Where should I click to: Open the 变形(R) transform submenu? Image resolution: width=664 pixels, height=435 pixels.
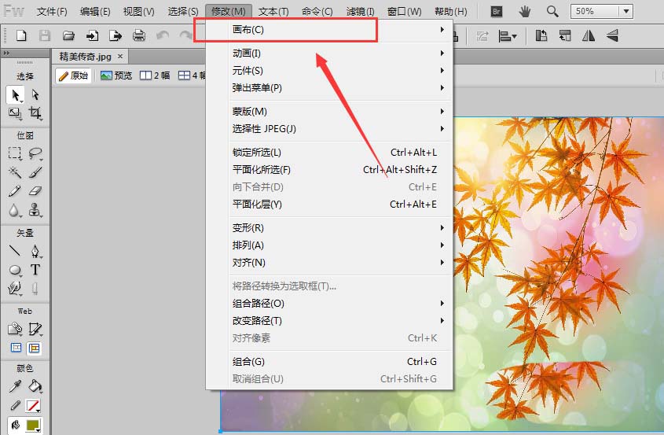[x=329, y=227]
